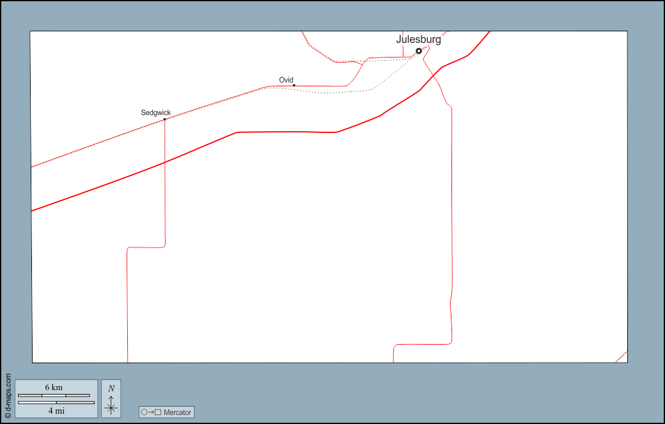Click the dotted gray railway line
This screenshot has height=424, width=665.
pyautogui.click(x=332, y=93)
